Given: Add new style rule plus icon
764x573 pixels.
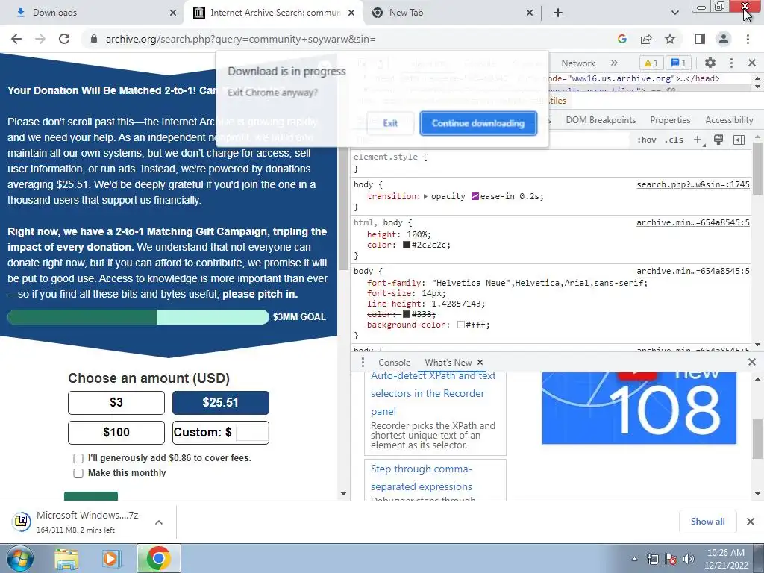Looking at the screenshot, I should point(698,140).
